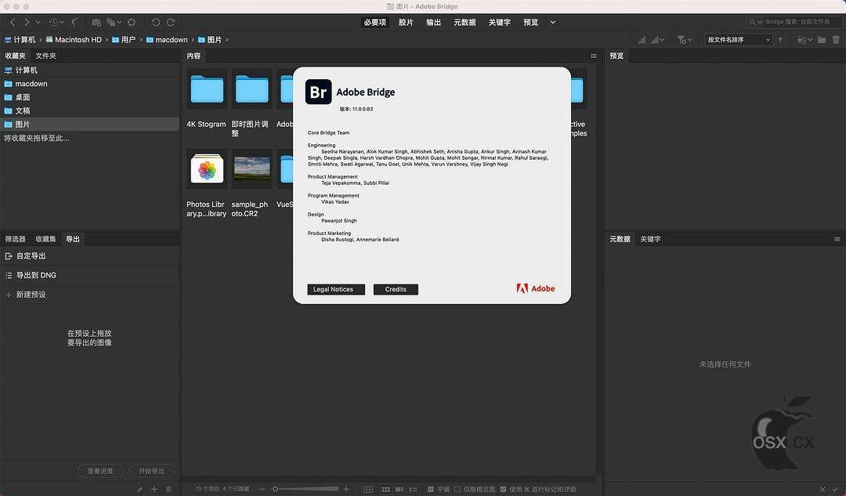Click the minus to shrink thumbnails

coord(262,489)
